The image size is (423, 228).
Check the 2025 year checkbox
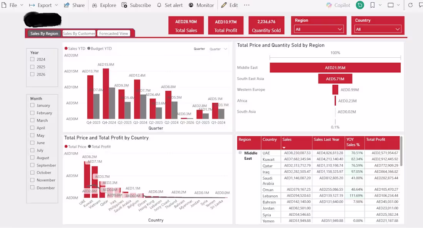[x=32, y=67]
